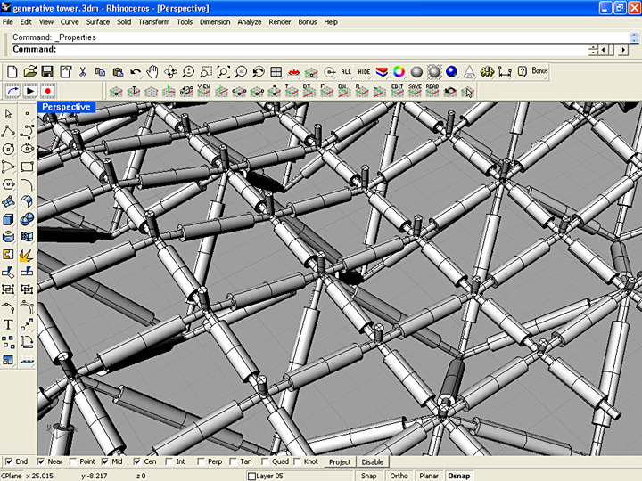Click the Explode tool icon
642x481 pixels.
point(27,256)
